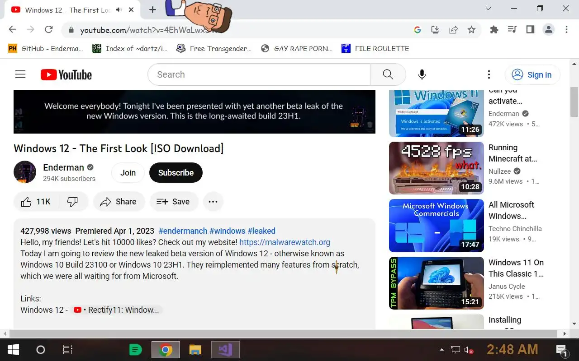Click the horizontal scrollbar right arrow

point(565,334)
